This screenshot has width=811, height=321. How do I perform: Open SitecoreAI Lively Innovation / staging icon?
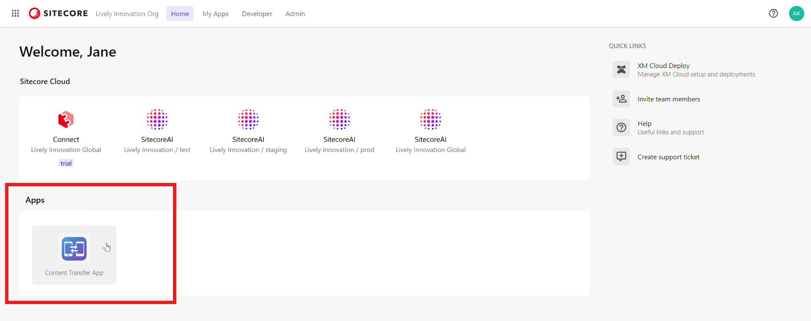[248, 120]
